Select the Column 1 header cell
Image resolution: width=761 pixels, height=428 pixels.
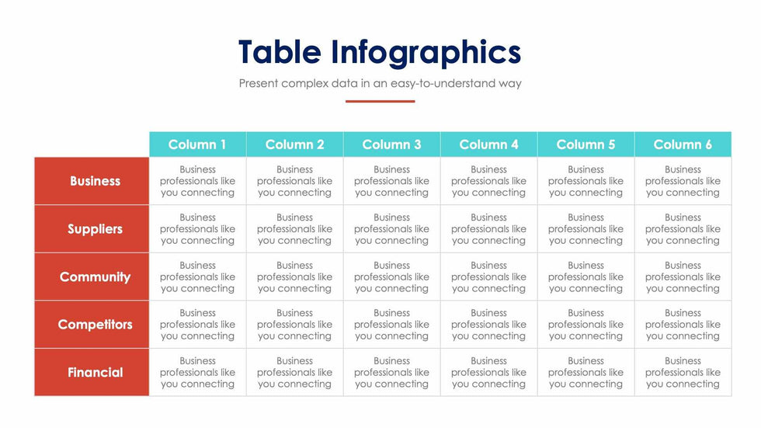coord(197,144)
